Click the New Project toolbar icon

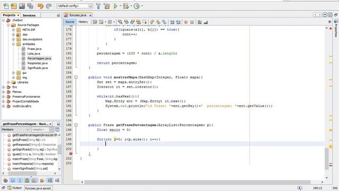14,6
